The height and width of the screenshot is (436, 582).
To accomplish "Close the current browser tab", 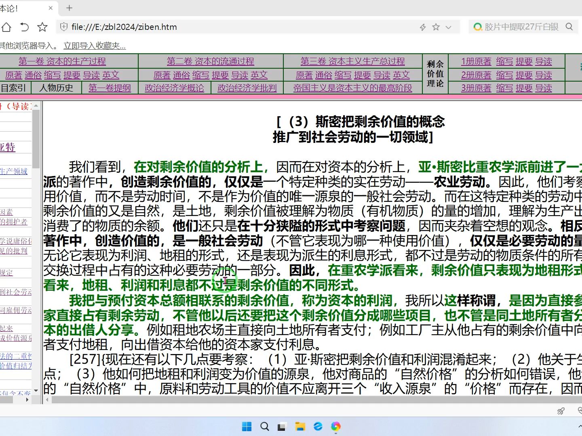I will [x=51, y=8].
